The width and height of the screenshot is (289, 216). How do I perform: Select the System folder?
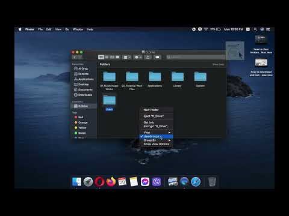tap(200, 80)
